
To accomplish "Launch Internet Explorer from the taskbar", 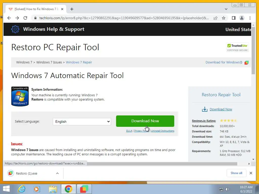I will click(22, 189).
